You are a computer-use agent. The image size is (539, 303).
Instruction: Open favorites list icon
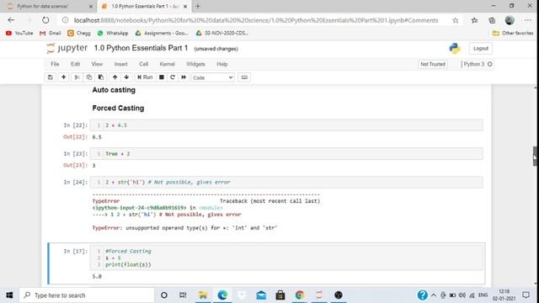tap(474, 20)
